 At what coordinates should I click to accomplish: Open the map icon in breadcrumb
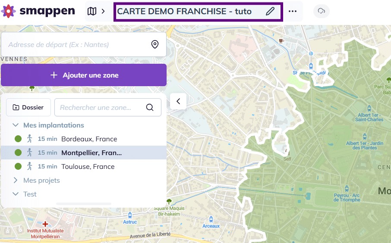(91, 11)
